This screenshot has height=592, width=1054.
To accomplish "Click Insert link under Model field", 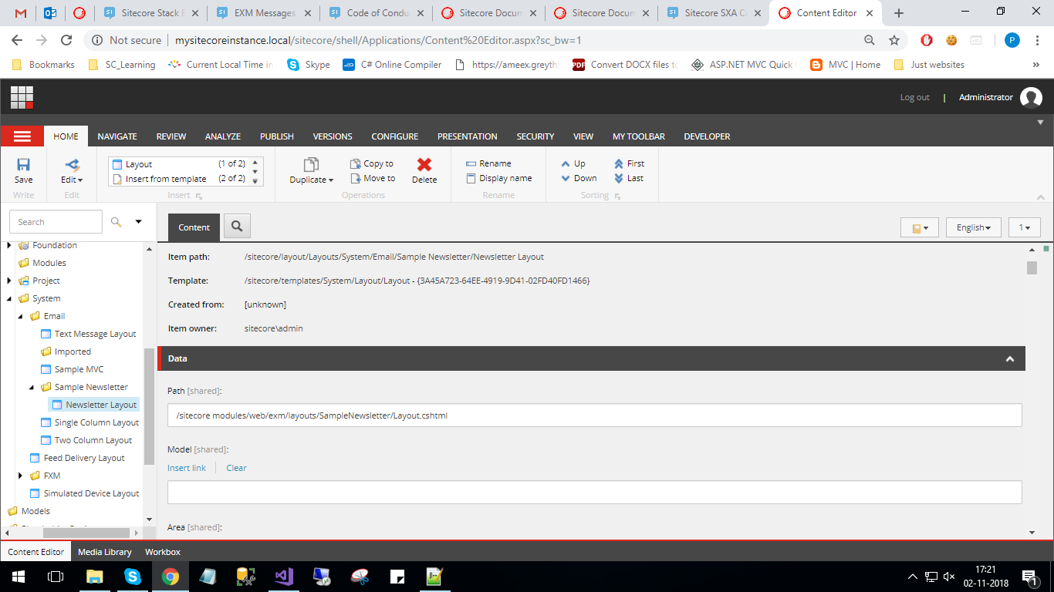I will click(x=187, y=468).
